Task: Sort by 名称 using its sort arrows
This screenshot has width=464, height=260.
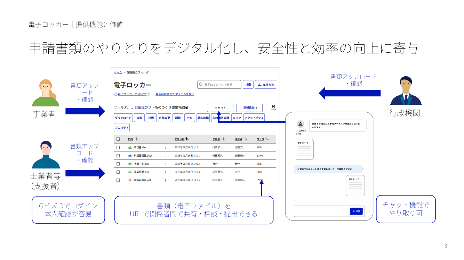Action: (136, 139)
